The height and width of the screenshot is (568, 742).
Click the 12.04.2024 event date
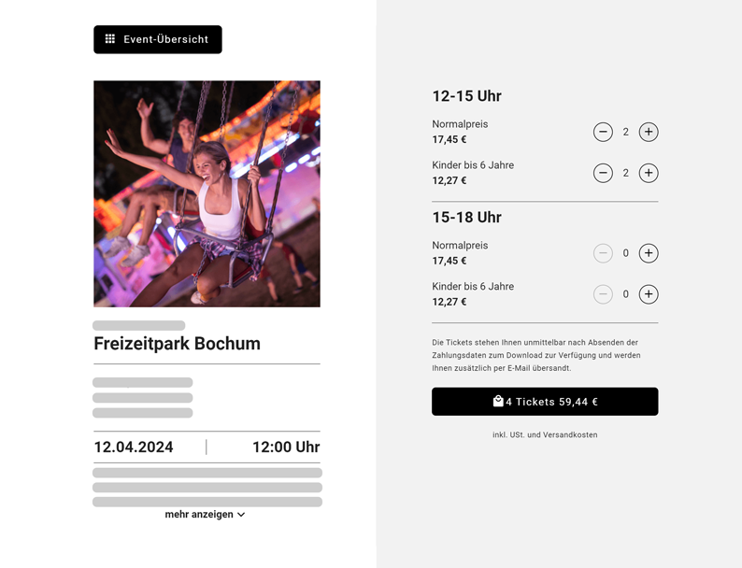tap(134, 447)
